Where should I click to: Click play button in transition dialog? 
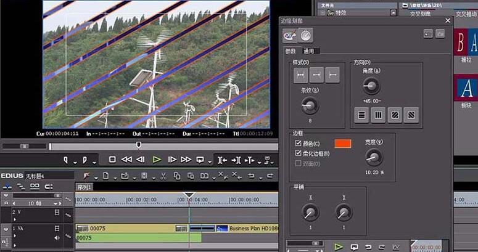pyautogui.click(x=339, y=246)
